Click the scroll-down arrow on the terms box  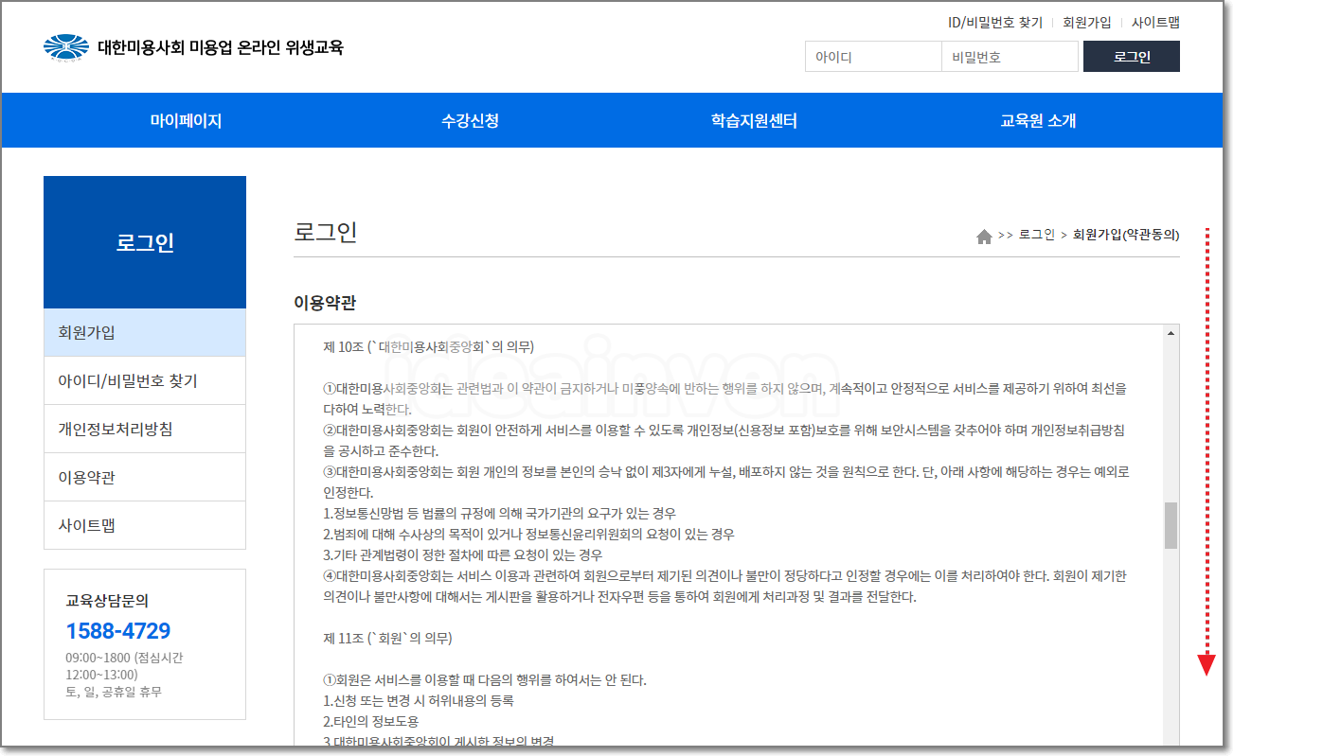pos(1171,742)
